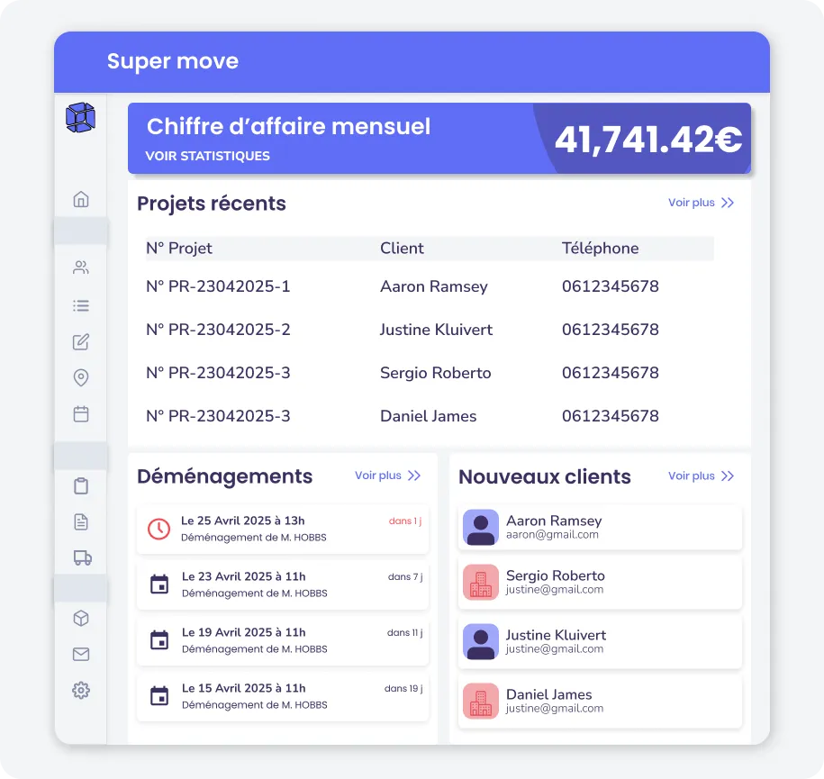
Task: Open the clients (people) sidebar icon
Action: click(x=81, y=267)
